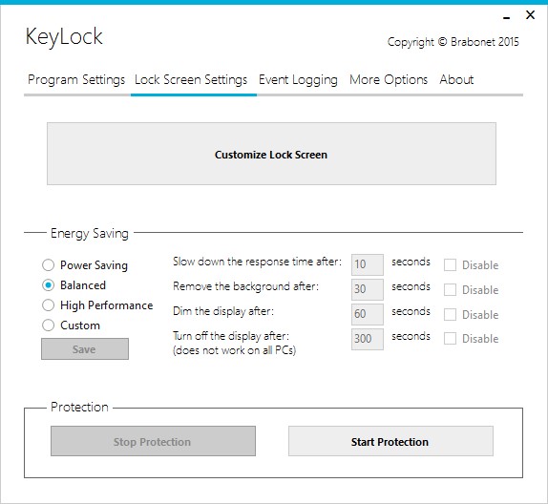Click the Customize Lock Screen button
The image size is (548, 504).
[x=271, y=154]
